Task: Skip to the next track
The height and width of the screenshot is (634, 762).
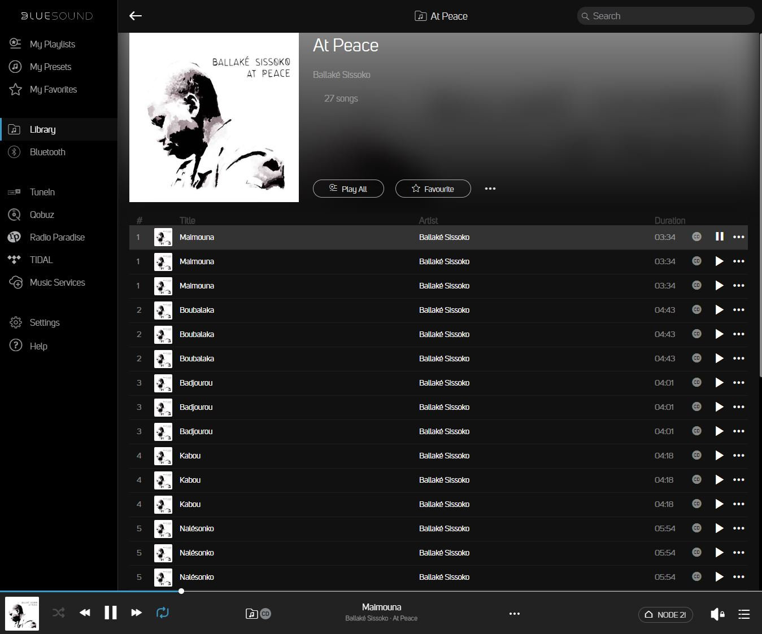Action: pos(136,613)
